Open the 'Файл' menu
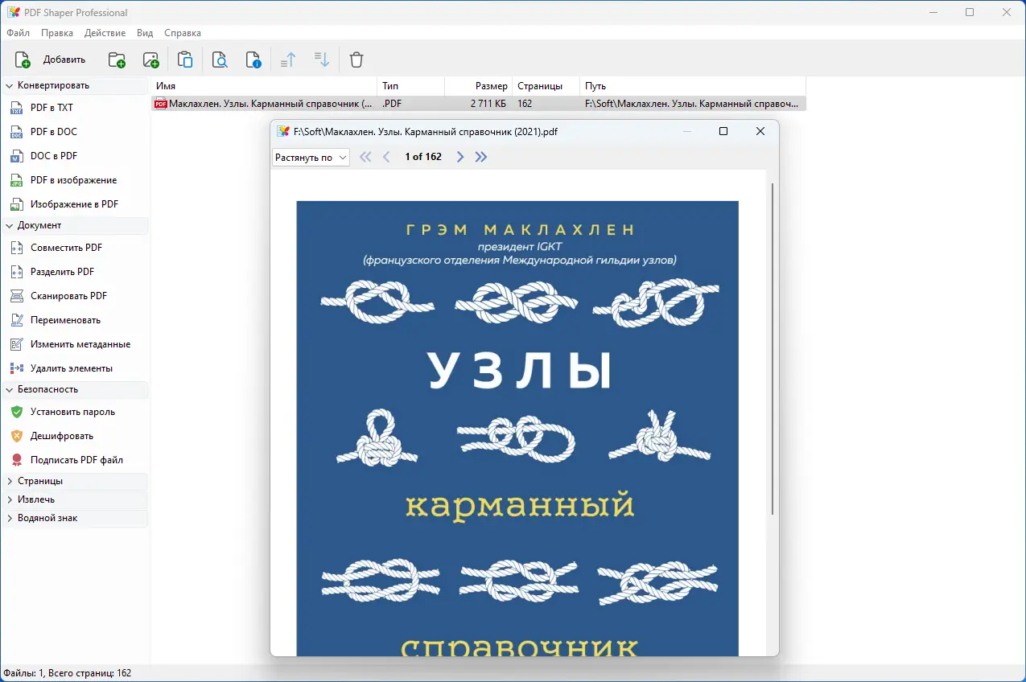The width and height of the screenshot is (1026, 682). (17, 33)
